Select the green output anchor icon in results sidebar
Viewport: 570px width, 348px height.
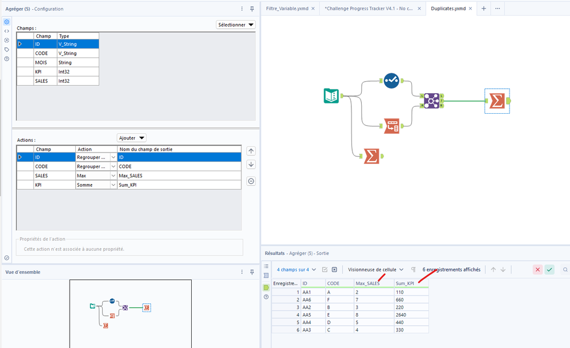266,287
